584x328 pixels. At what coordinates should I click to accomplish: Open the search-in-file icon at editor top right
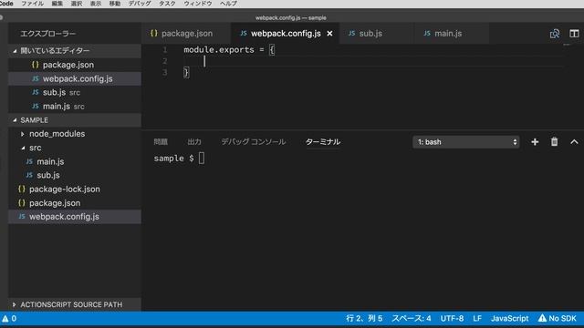(x=555, y=34)
